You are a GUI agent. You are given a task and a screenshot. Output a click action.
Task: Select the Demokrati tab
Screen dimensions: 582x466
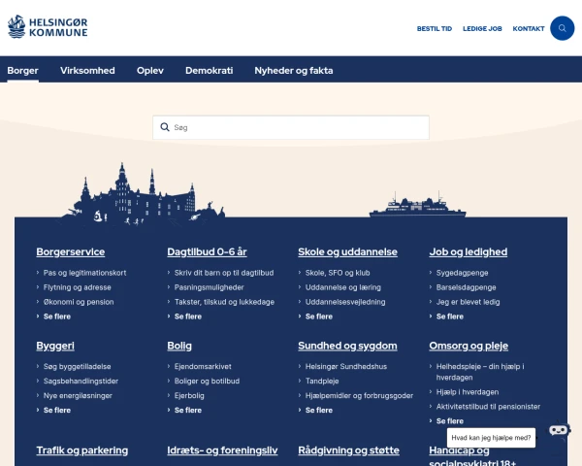(x=209, y=70)
